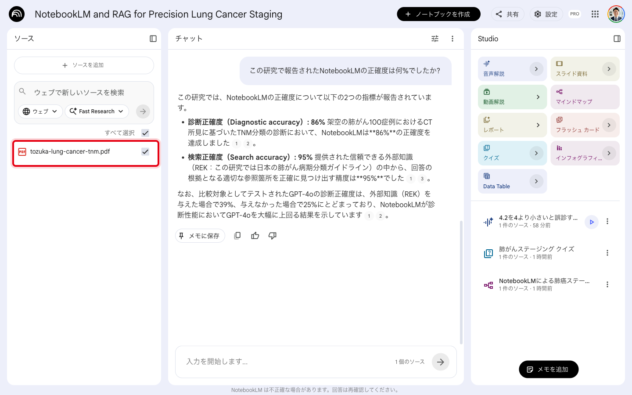Open the audio waveform icon of 4.2を4より小さい
This screenshot has width=632, height=395.
point(488,222)
